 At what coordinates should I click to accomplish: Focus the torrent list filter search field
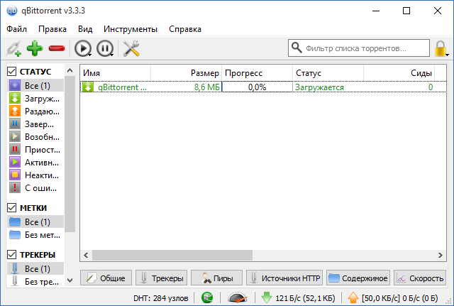(x=359, y=48)
